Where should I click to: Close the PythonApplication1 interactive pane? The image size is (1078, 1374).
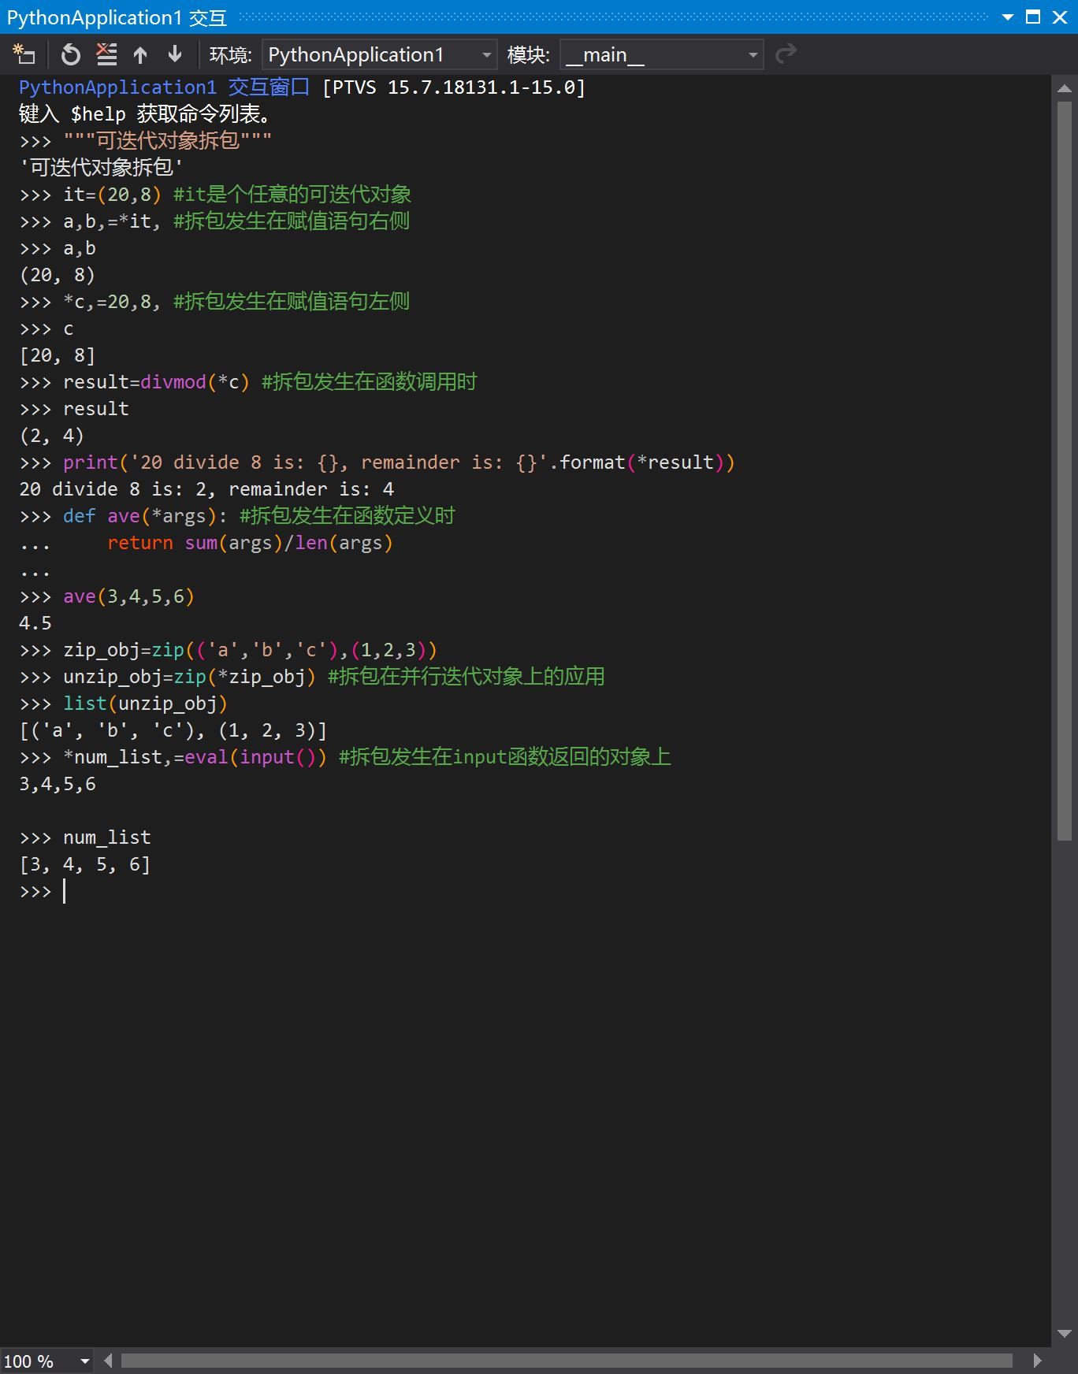[x=1060, y=17]
